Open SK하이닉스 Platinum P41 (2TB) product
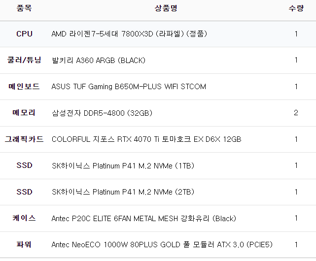 click(x=123, y=192)
